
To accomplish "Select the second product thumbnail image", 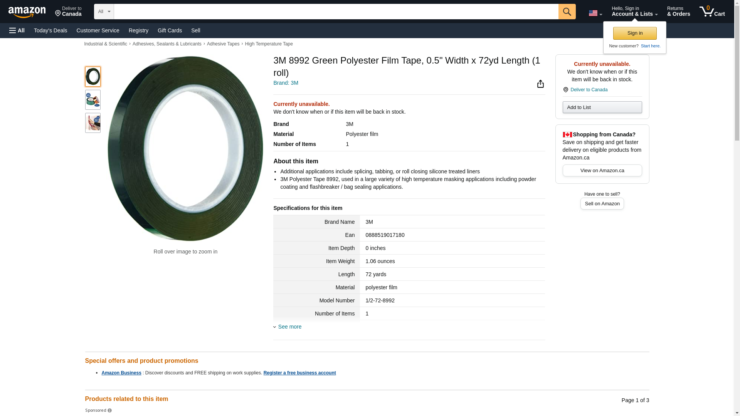I will coord(93,100).
